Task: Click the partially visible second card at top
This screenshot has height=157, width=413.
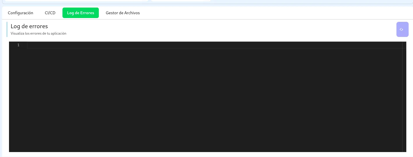Action: tap(181, 1)
